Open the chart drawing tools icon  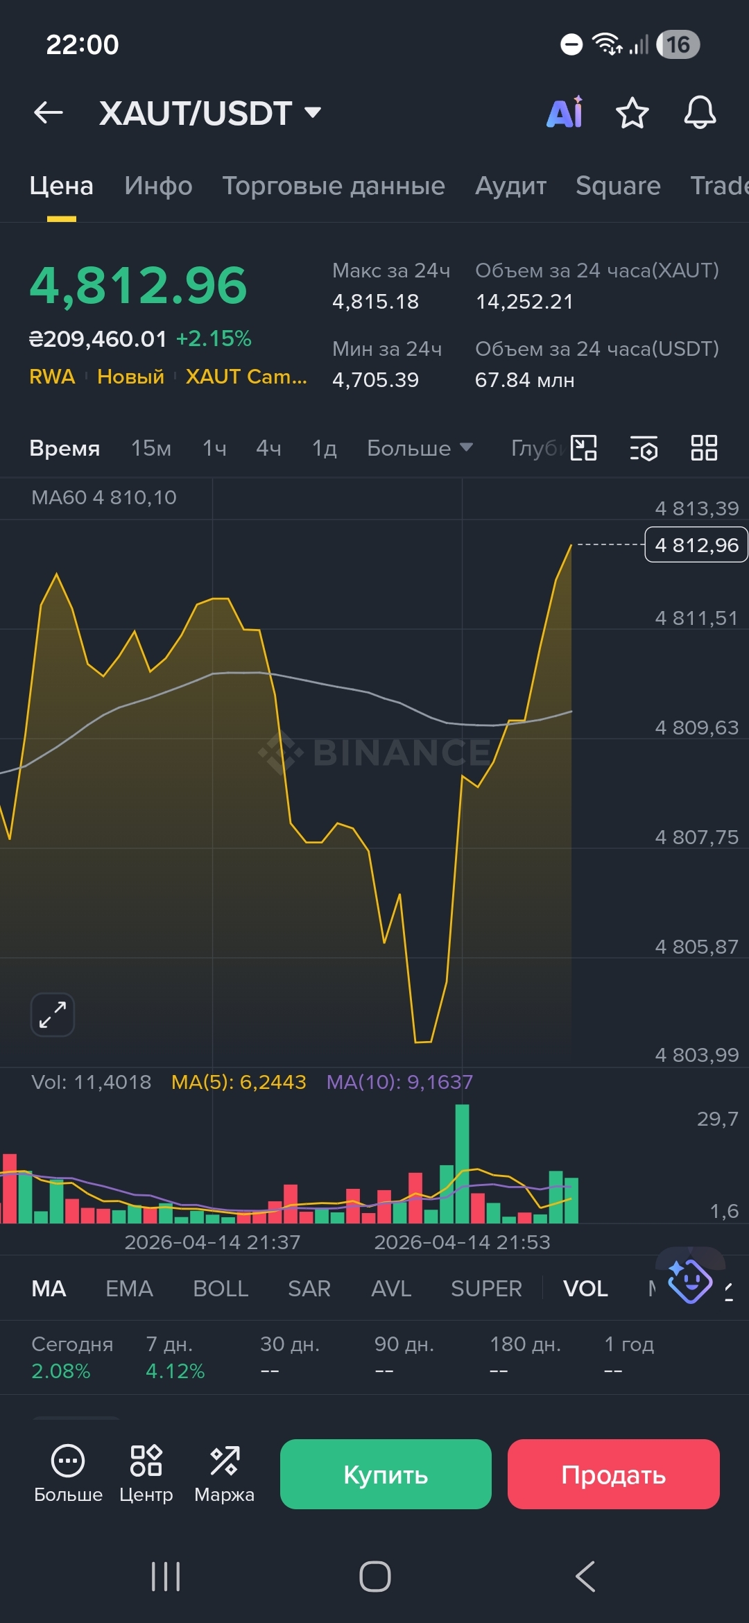pyautogui.click(x=583, y=447)
